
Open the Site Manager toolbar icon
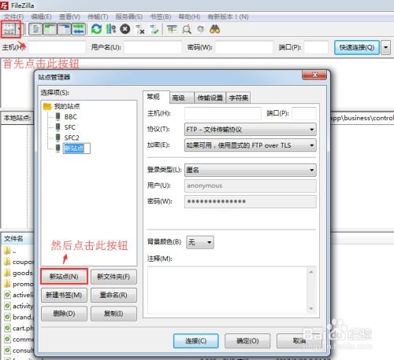click(9, 29)
